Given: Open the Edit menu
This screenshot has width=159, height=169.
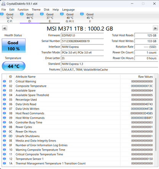Looking at the screenshot, I should [x=12, y=10].
